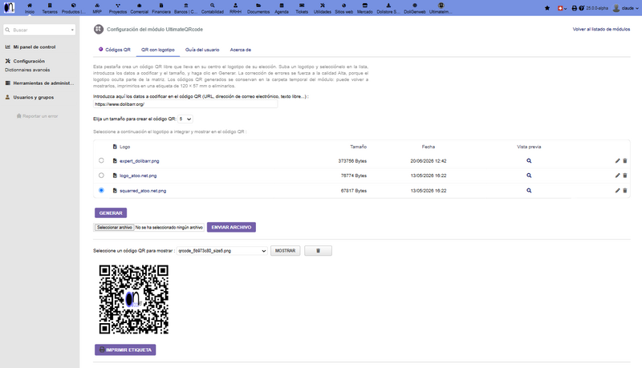Click the QR data URL input field
The image size is (642, 368).
point(185,104)
